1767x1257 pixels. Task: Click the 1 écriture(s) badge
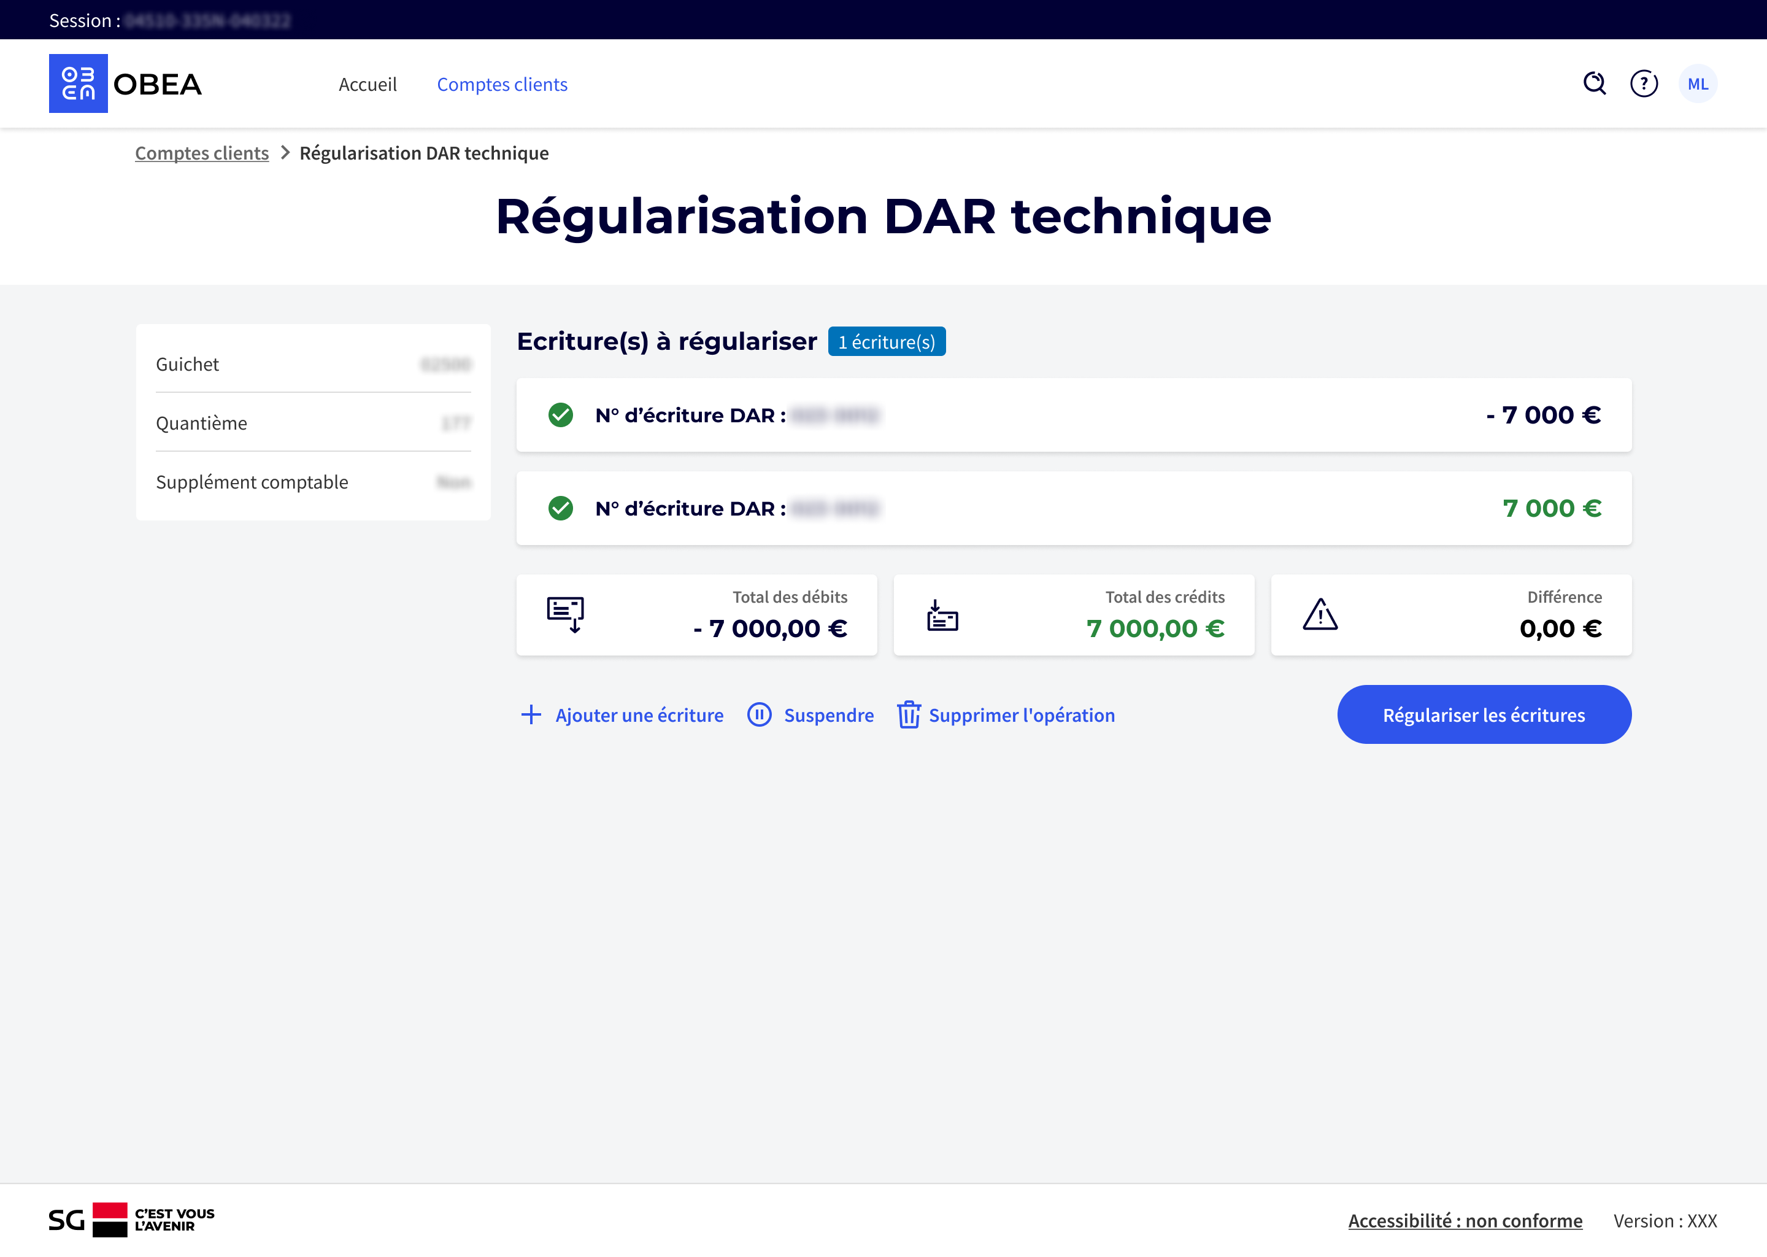887,342
